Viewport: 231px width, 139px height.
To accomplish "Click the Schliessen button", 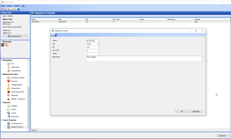I will click(x=222, y=136).
